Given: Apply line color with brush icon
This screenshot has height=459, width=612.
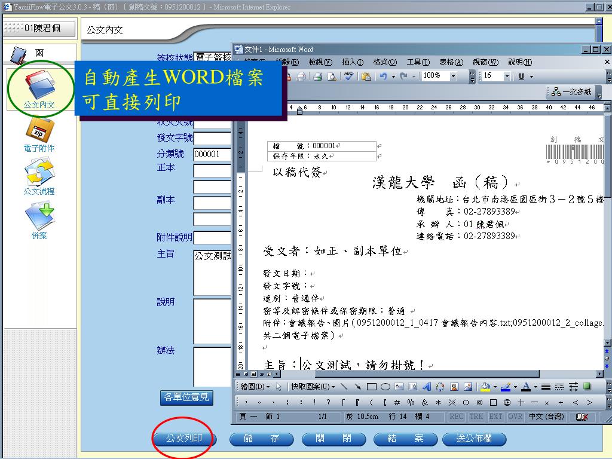Looking at the screenshot, I should [x=506, y=387].
